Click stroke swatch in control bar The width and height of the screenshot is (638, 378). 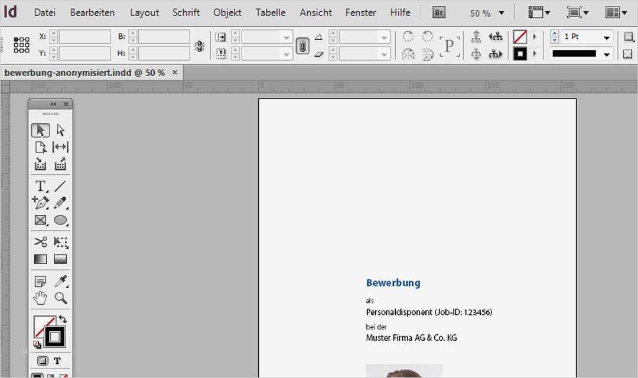(x=520, y=54)
